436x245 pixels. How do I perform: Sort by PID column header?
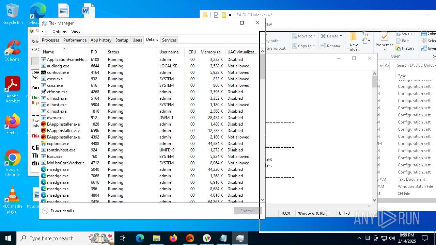tap(97, 52)
